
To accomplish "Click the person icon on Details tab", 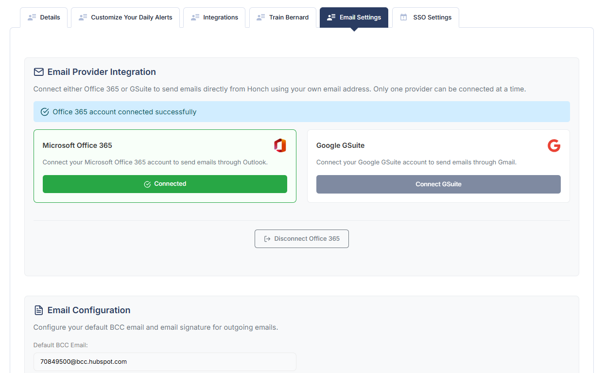I will (32, 18).
